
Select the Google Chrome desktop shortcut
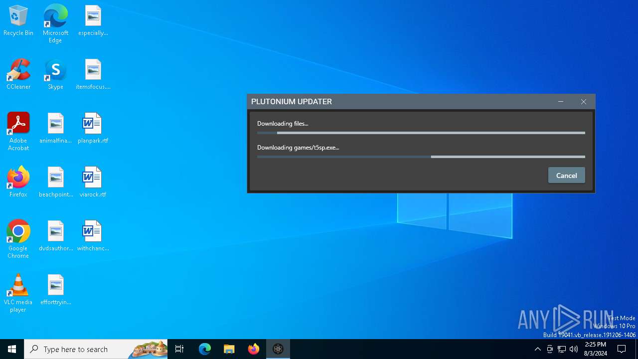(x=18, y=239)
